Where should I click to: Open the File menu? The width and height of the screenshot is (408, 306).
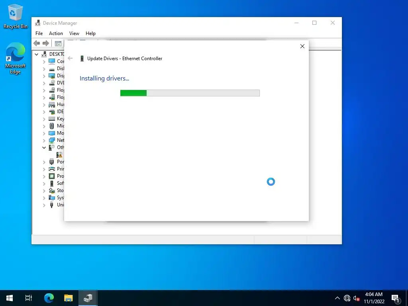pos(39,33)
